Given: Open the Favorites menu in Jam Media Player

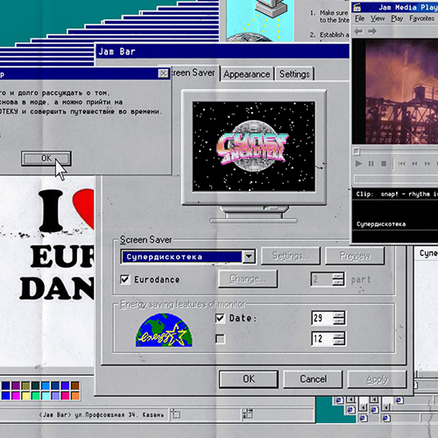Looking at the screenshot, I should [421, 18].
